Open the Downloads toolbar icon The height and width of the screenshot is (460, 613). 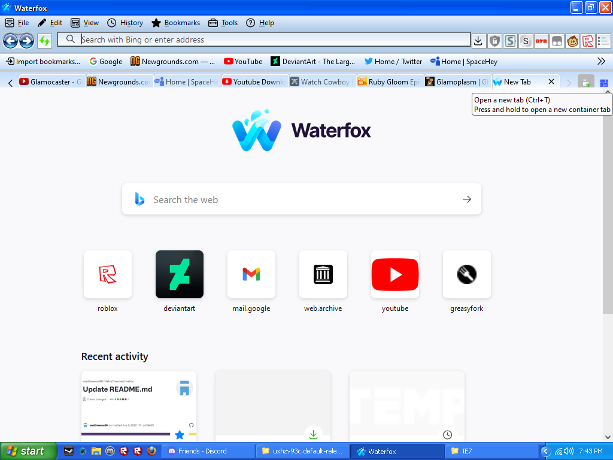478,41
